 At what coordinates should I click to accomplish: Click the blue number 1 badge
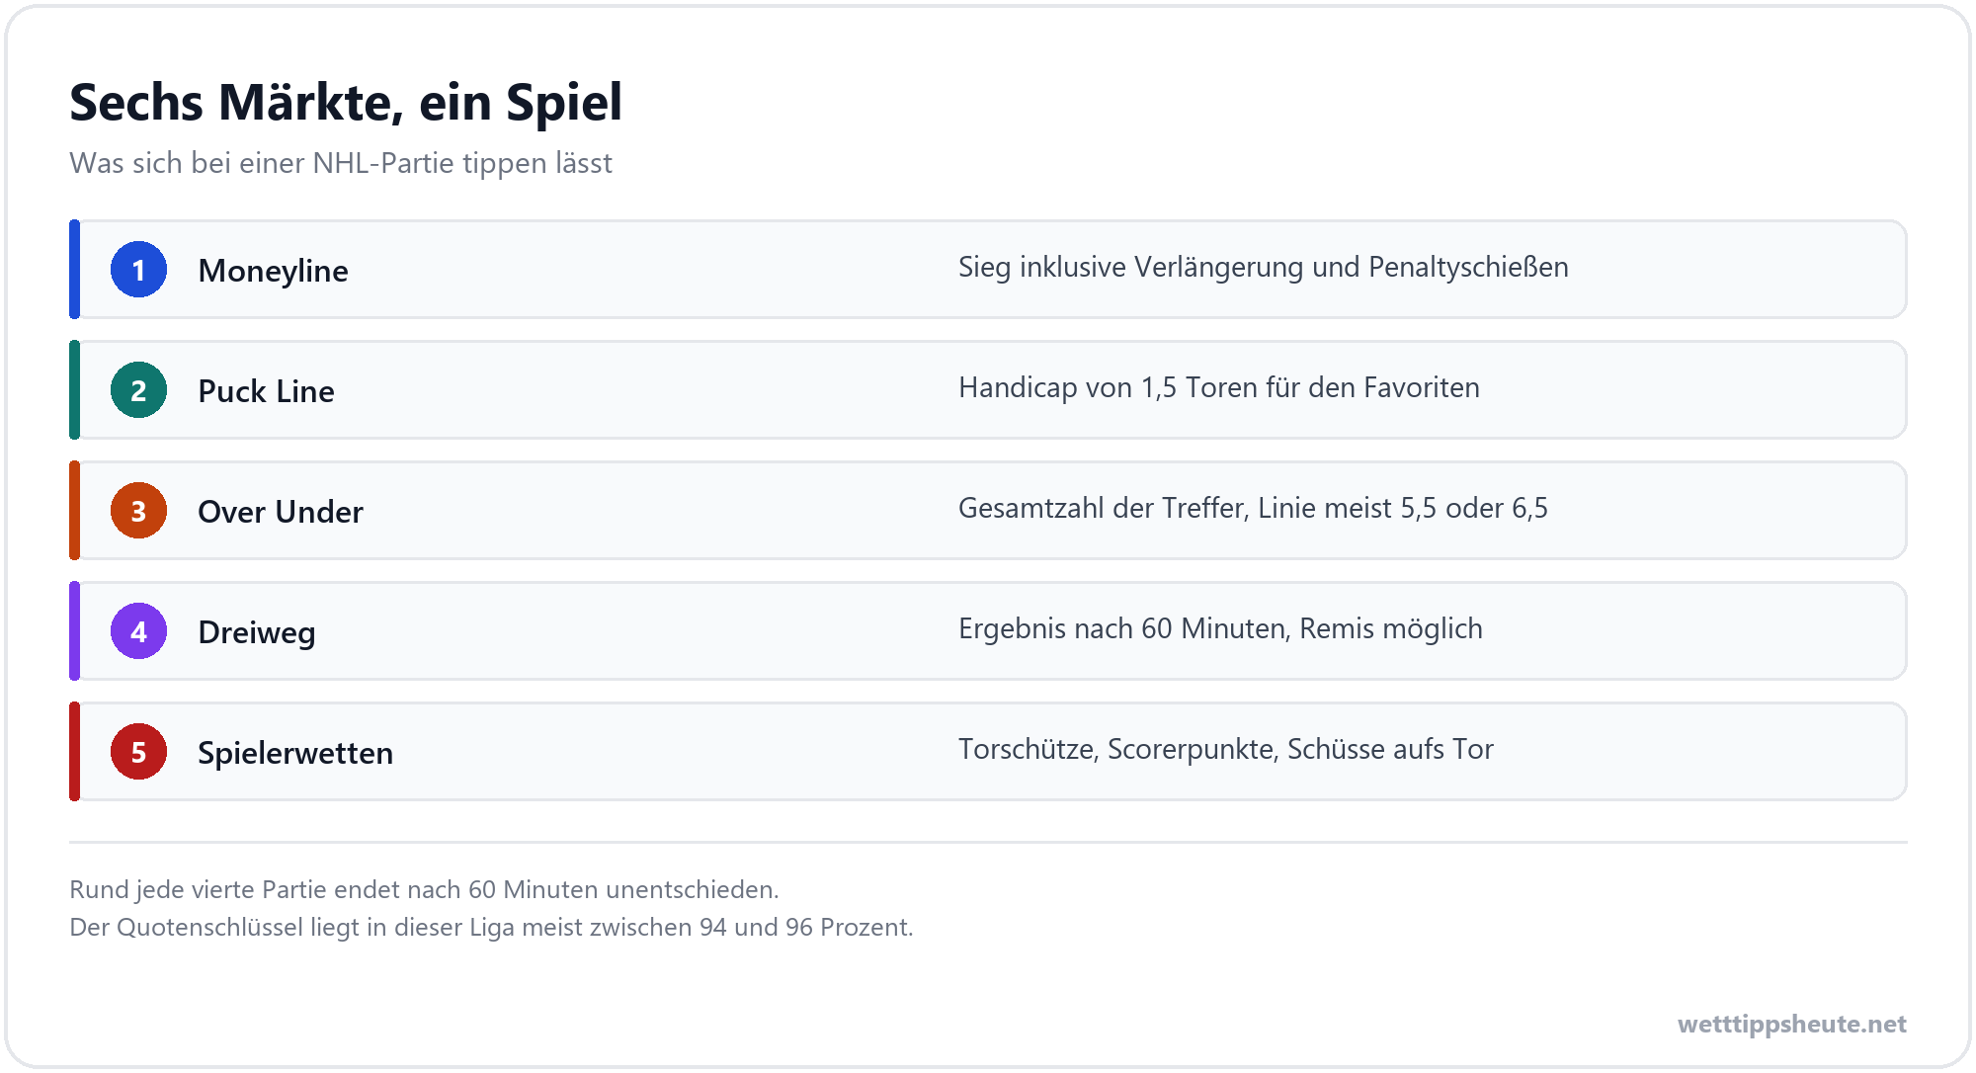click(138, 270)
